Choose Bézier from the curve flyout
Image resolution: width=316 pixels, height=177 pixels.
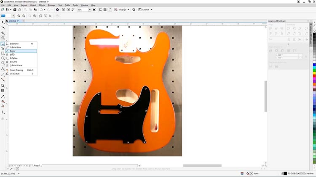click(21, 51)
